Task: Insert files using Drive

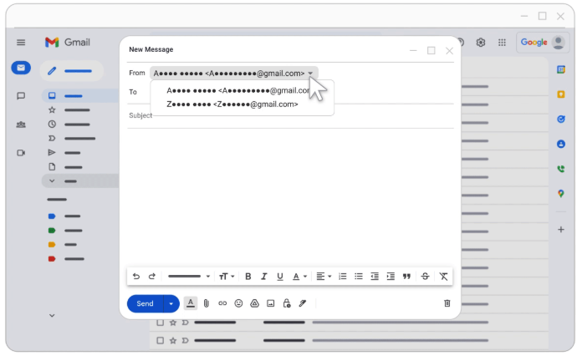Action: [254, 303]
